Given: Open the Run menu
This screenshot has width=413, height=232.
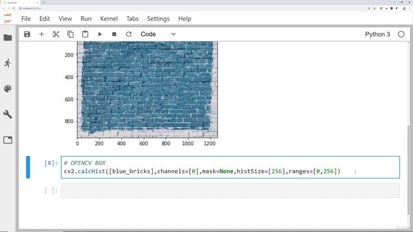Looking at the screenshot, I should click(x=86, y=19).
